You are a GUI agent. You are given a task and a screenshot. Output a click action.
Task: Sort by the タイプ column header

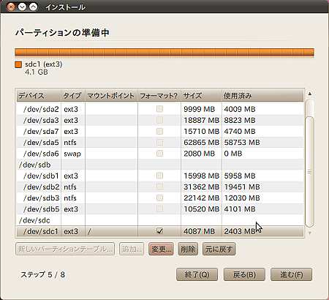73,96
